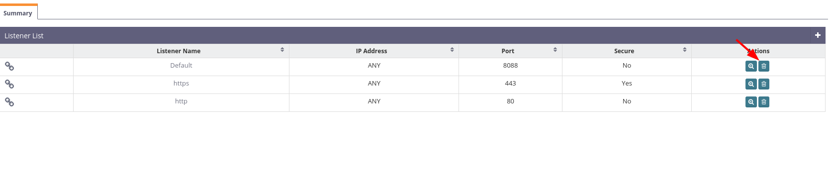Sort by Listener Name column arrows
Screen dimensions: 834x180
point(282,50)
